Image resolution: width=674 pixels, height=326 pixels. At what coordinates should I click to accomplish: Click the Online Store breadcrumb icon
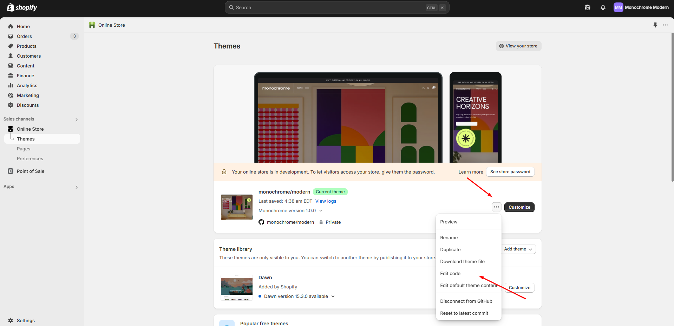(92, 25)
